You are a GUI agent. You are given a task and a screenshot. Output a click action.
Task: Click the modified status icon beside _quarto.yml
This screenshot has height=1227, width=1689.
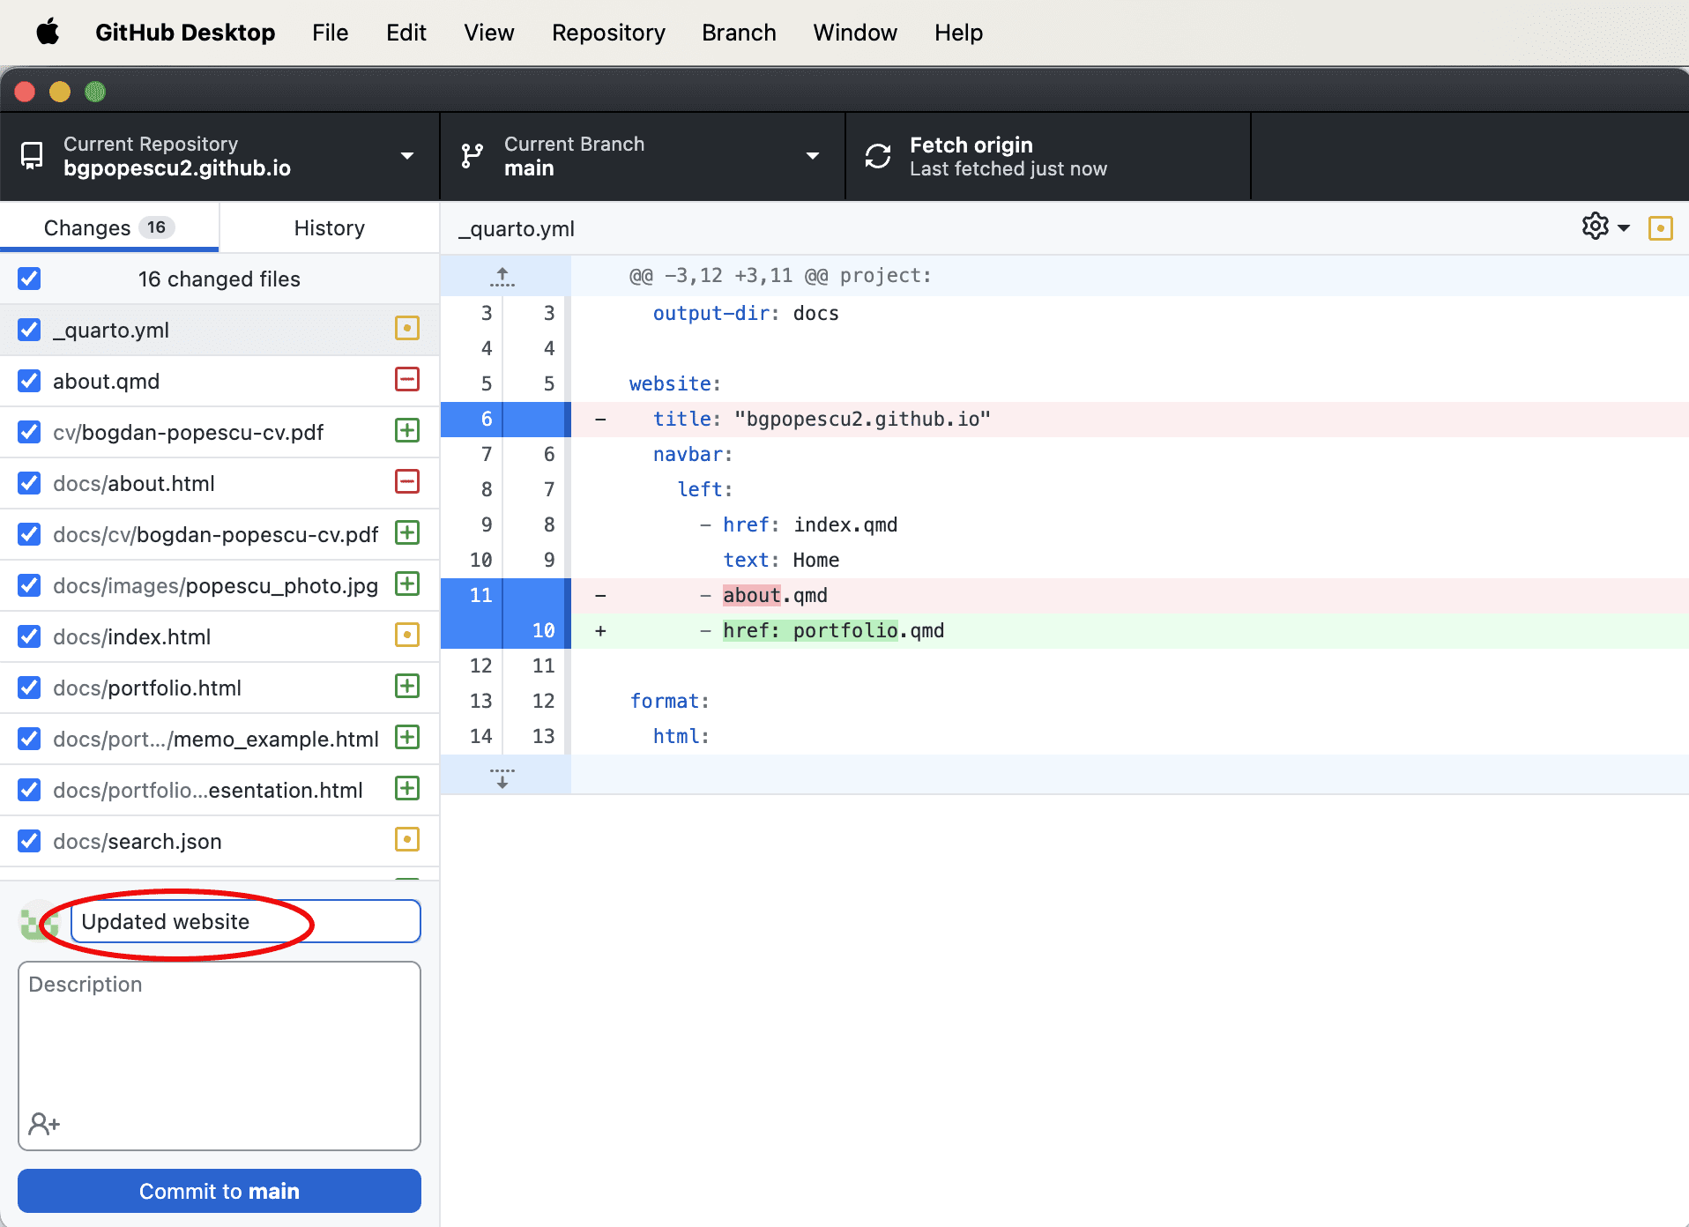pyautogui.click(x=406, y=329)
